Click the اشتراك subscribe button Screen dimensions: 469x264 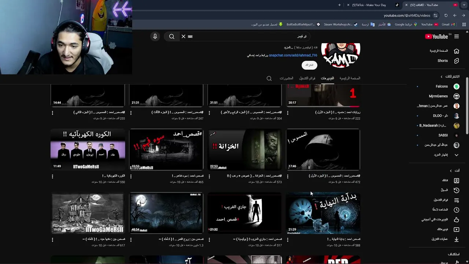point(309,65)
